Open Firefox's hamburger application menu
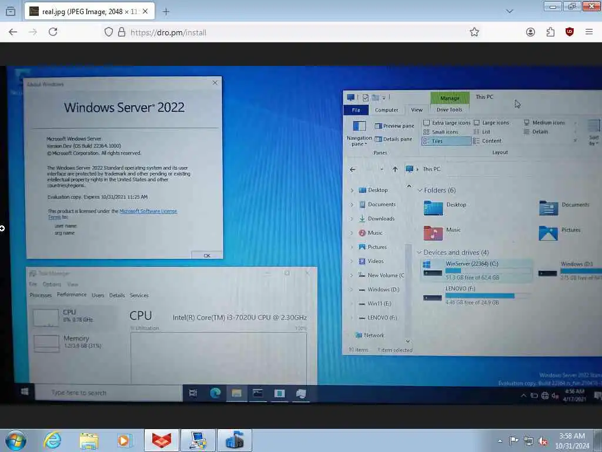This screenshot has width=602, height=452. (x=589, y=32)
